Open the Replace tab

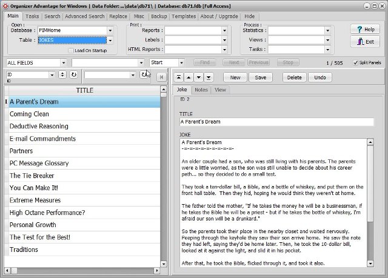(x=118, y=16)
